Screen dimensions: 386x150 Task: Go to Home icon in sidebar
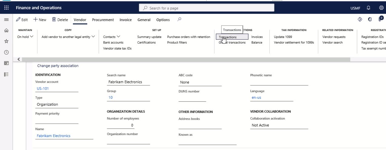[x=6, y=30]
